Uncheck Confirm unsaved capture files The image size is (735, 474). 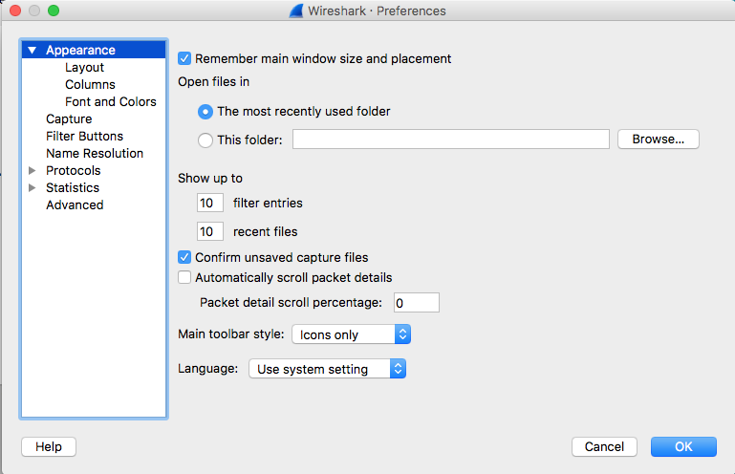(185, 257)
